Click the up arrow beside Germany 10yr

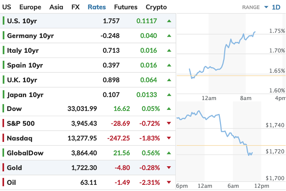pos(169,36)
